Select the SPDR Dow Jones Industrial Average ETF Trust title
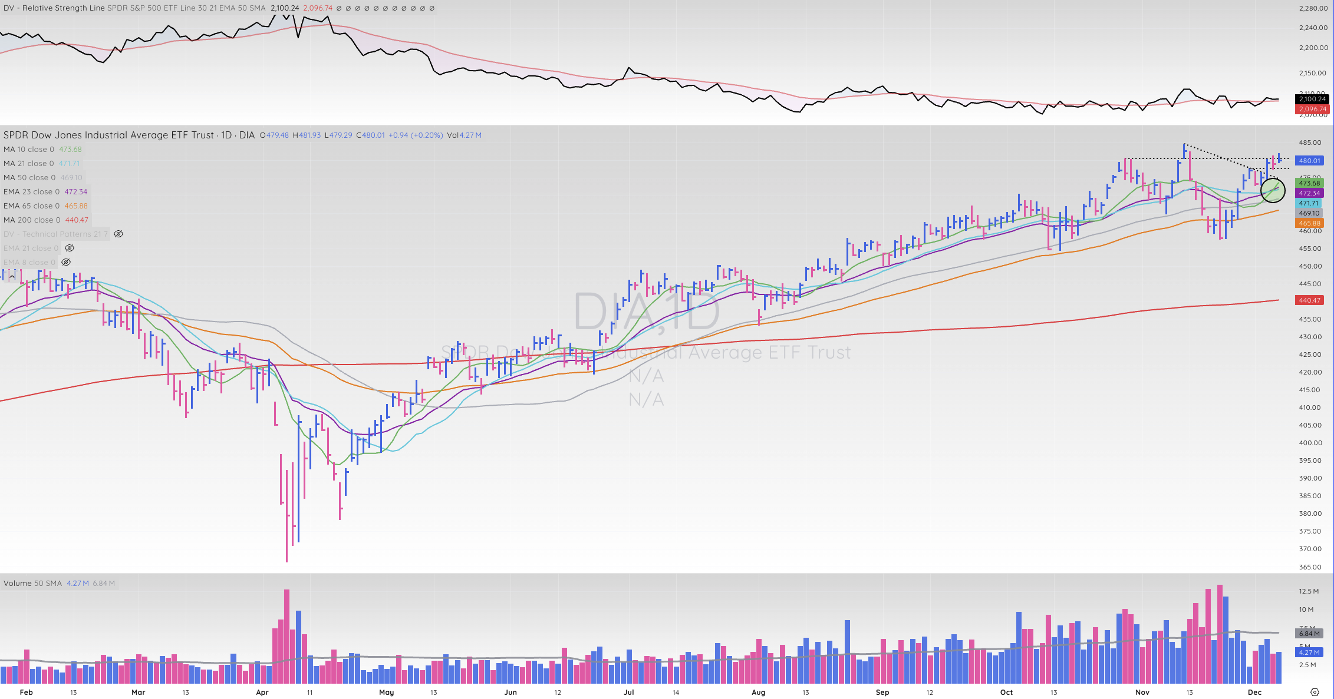 109,135
